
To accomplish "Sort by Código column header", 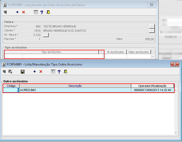I will point(11,86).
